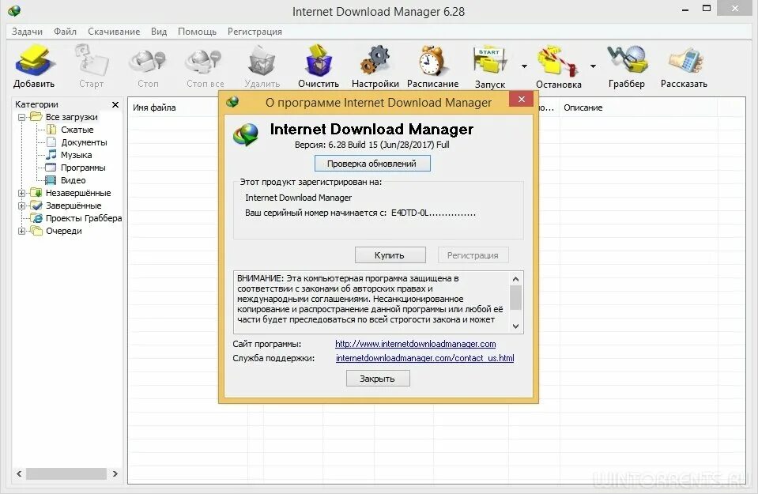Collapse the Все загрузки tree node
The image size is (758, 494).
[22, 118]
